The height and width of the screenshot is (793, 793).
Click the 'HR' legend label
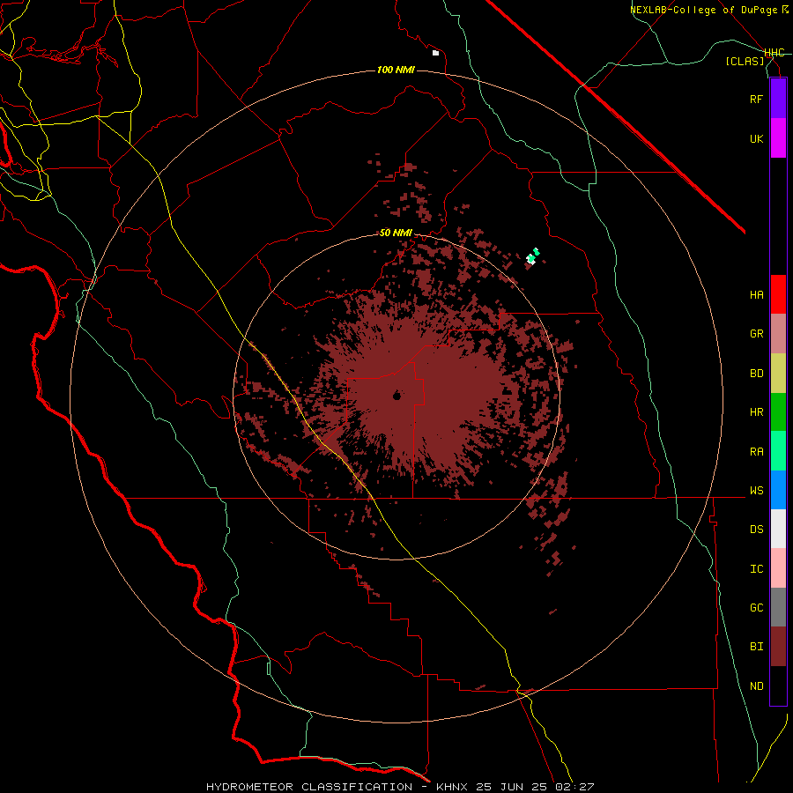pos(756,412)
